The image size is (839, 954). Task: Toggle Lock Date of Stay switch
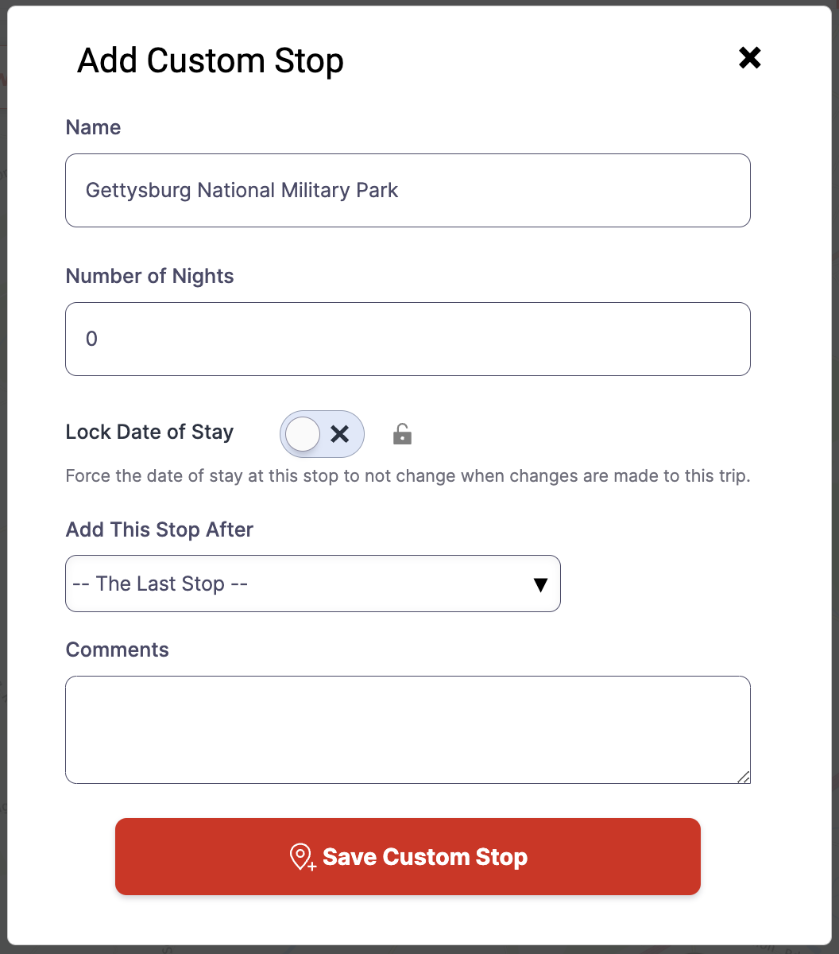(x=322, y=434)
